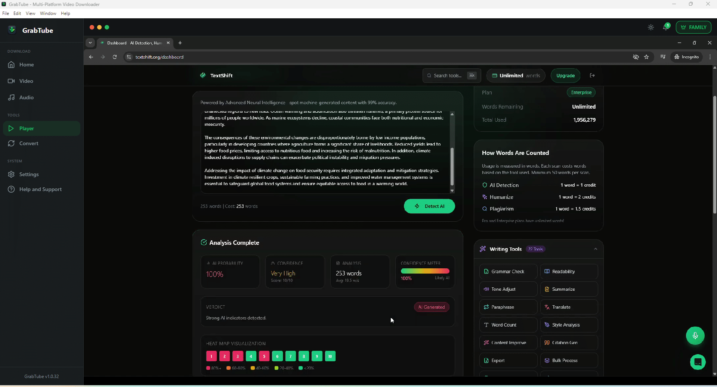Click the tracking protection eye icon
This screenshot has height=387, width=717.
click(x=636, y=57)
